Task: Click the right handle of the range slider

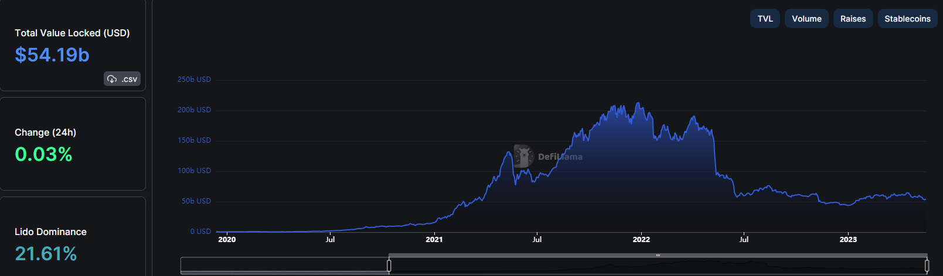Action: (x=927, y=265)
